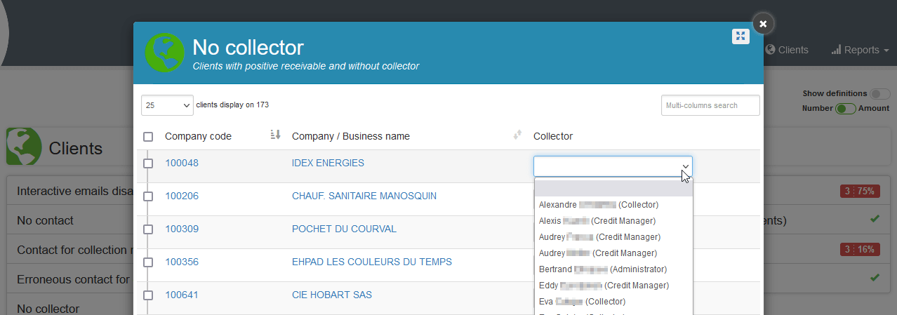This screenshot has width=897, height=315.
Task: Sort by Company code column icon
Action: pos(275,135)
